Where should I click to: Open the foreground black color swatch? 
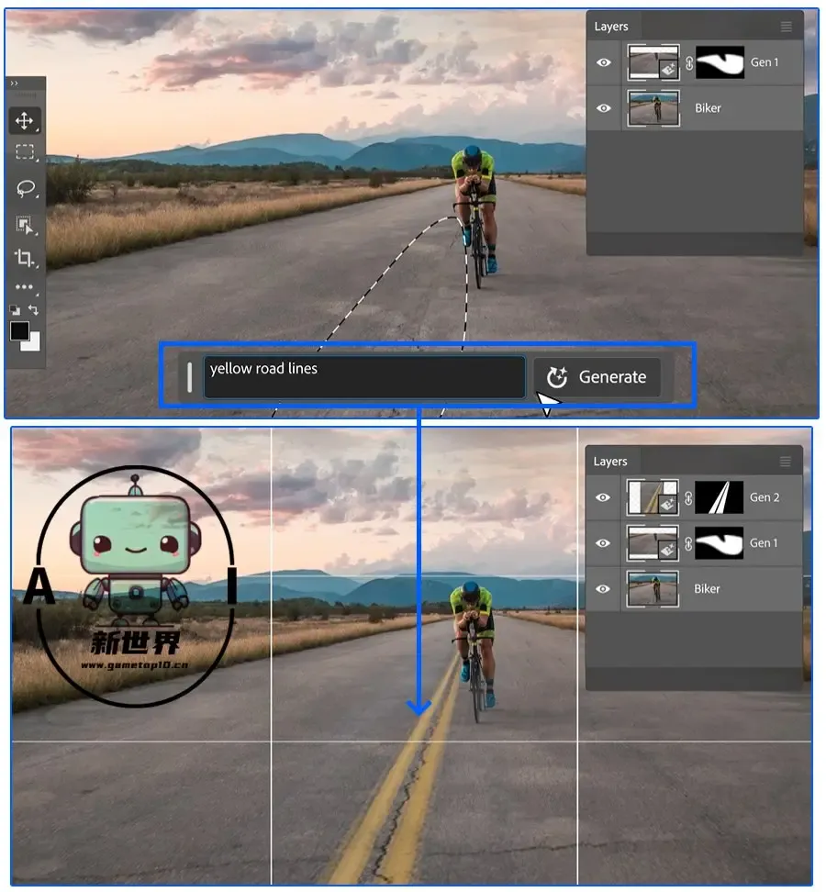click(19, 330)
